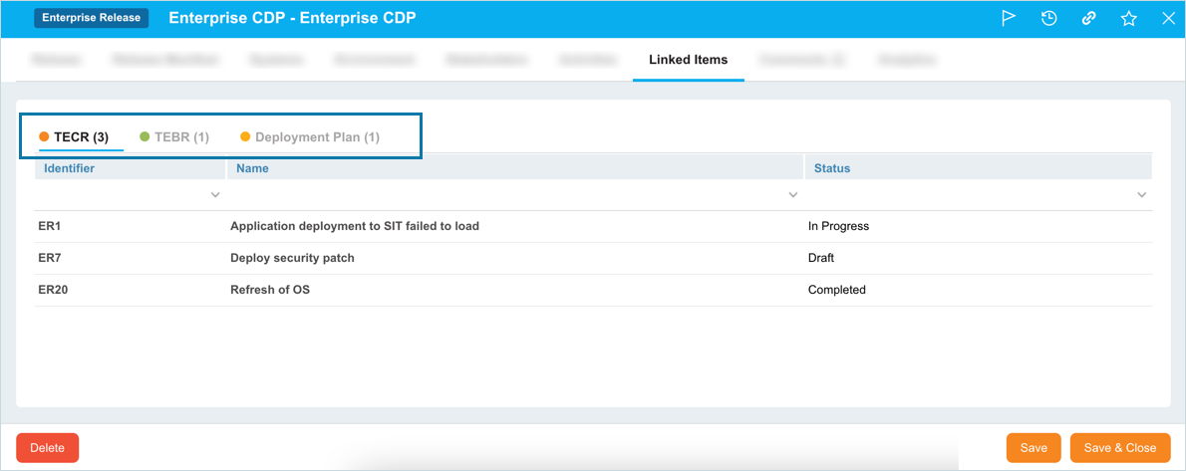
Task: Open the history clock icon
Action: tap(1048, 18)
